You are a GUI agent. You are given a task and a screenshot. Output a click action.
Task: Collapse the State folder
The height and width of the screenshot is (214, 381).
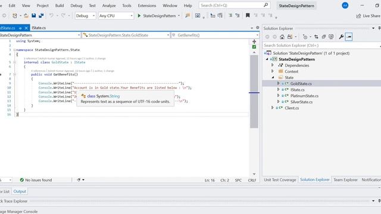click(273, 77)
